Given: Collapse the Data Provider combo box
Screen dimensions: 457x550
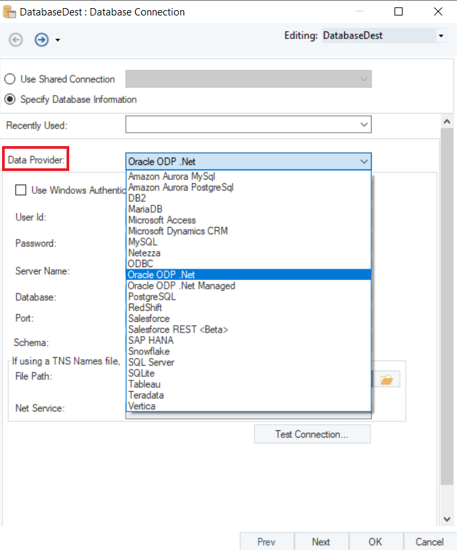Looking at the screenshot, I should click(364, 162).
